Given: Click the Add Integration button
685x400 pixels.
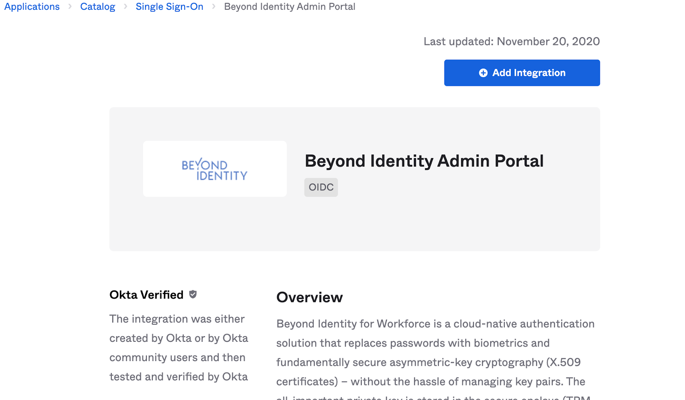Looking at the screenshot, I should [x=522, y=73].
